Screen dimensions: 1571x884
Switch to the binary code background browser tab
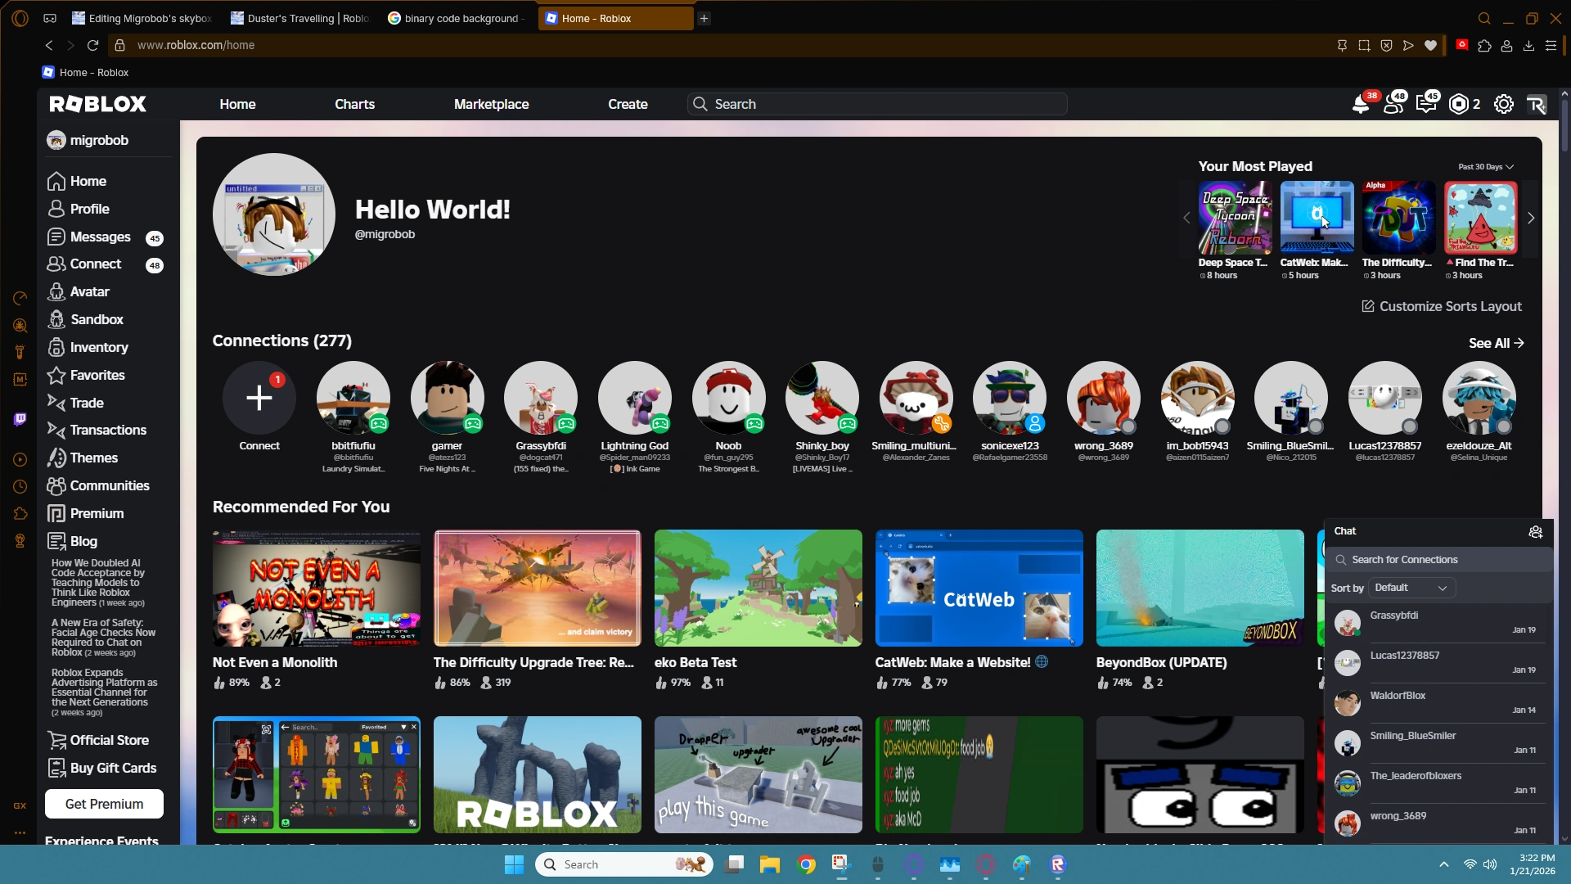click(460, 18)
